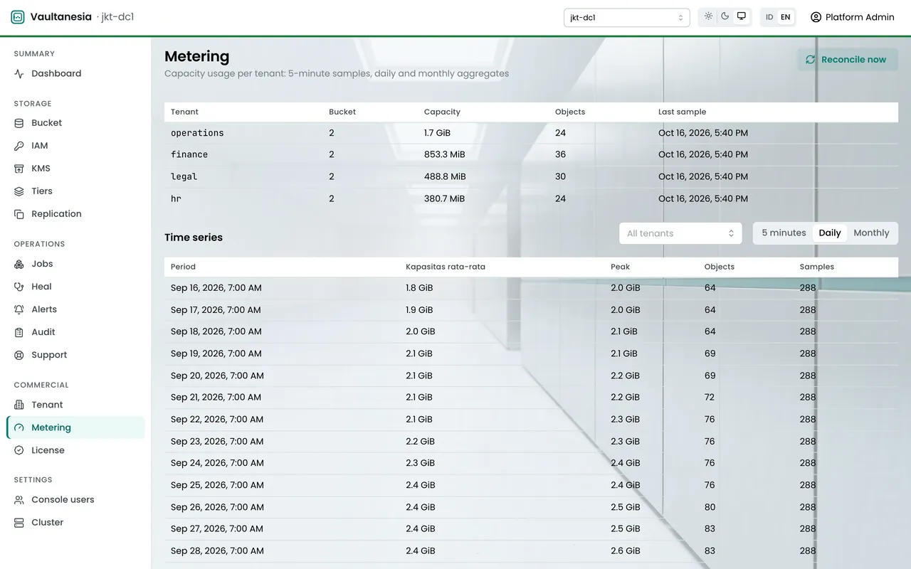Select the Monthly tab
Screen dimensions: 911x569
point(871,233)
